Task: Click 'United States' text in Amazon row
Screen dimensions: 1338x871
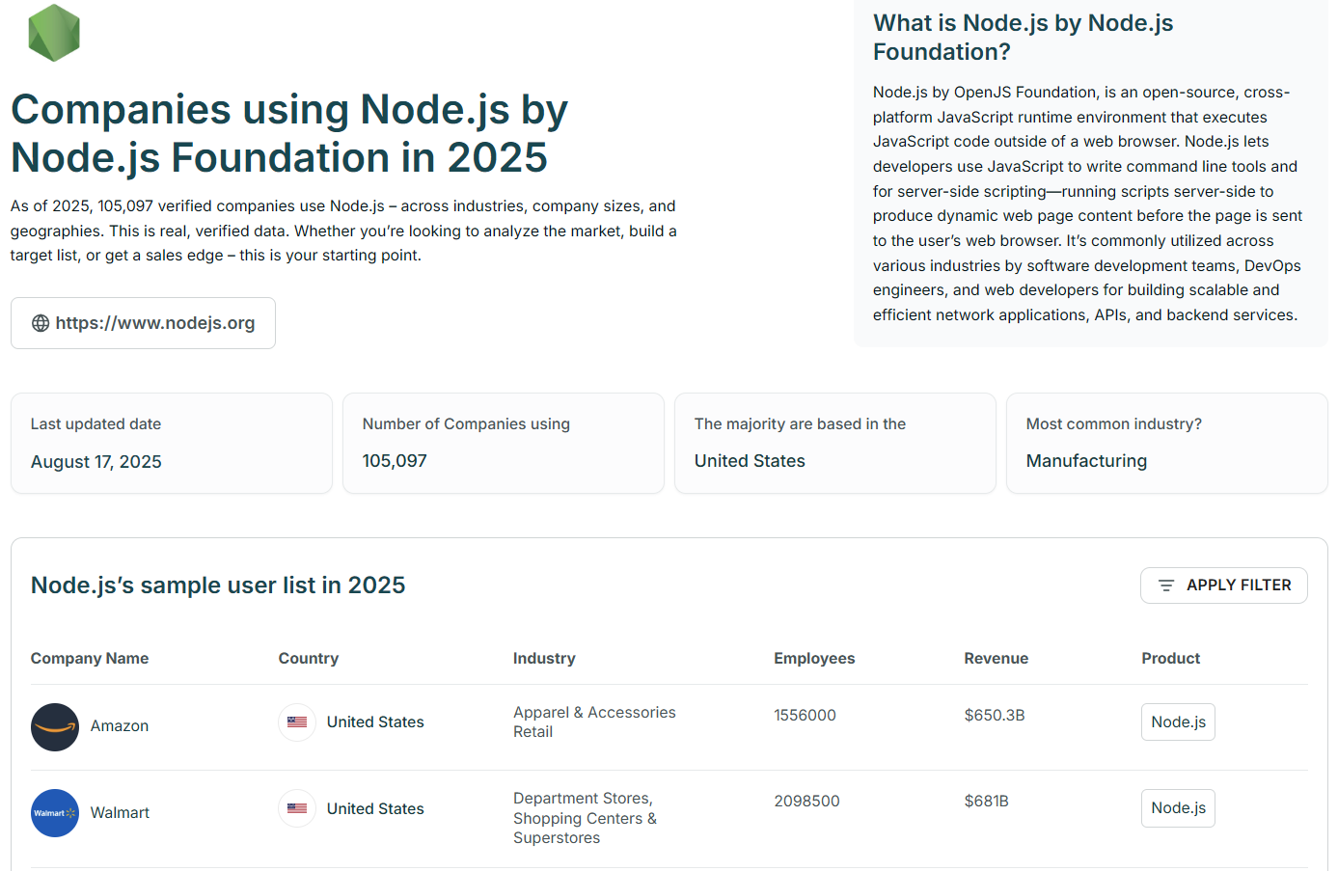Action: (x=375, y=722)
